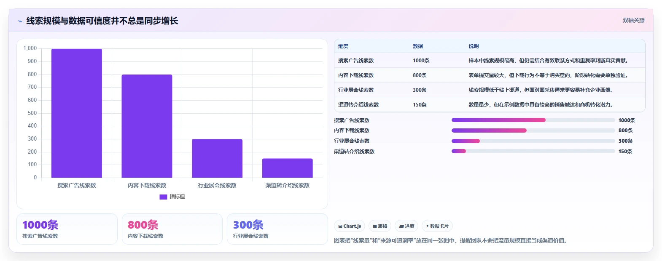
Task: Click the description starting 表单提交量较大
Action: (549, 75)
